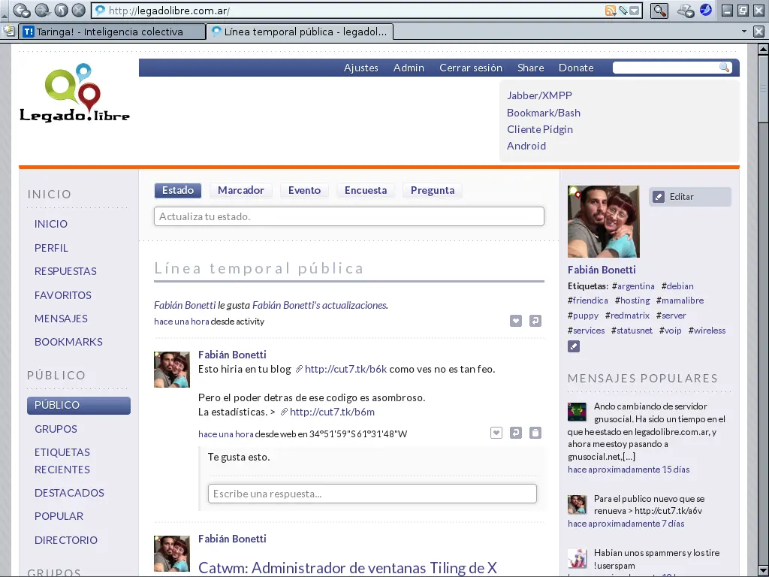Repost Fabián's blog update using the repeat icon

516,433
